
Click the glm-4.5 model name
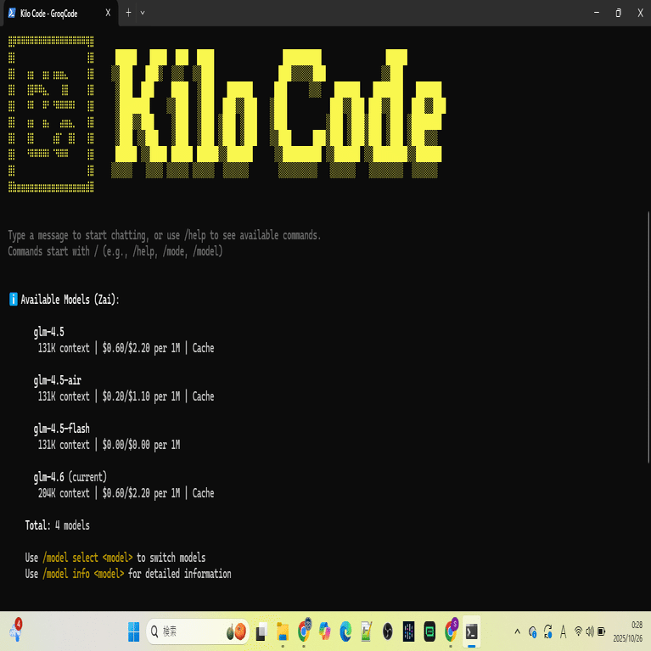[49, 332]
